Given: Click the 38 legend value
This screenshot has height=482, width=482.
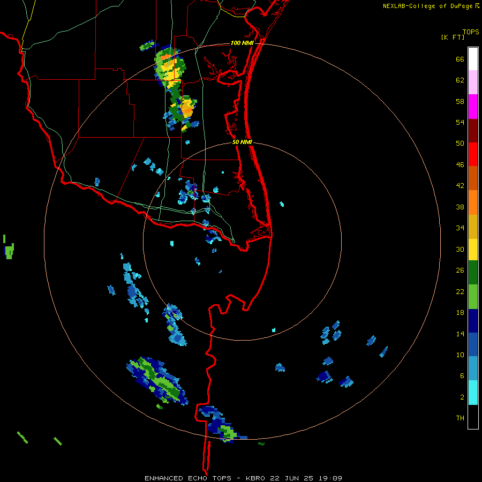Looking at the screenshot, I should 460,207.
